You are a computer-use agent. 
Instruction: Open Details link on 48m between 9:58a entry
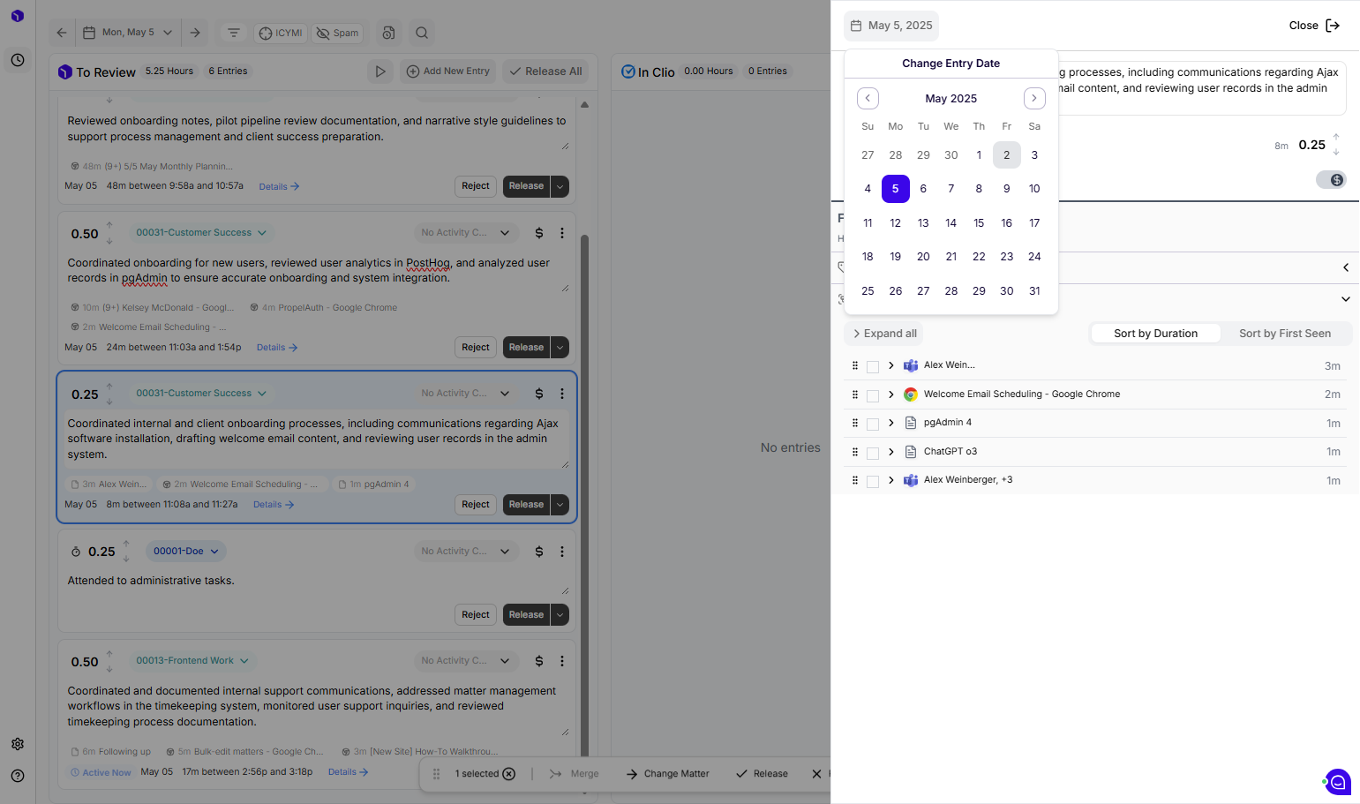click(279, 186)
